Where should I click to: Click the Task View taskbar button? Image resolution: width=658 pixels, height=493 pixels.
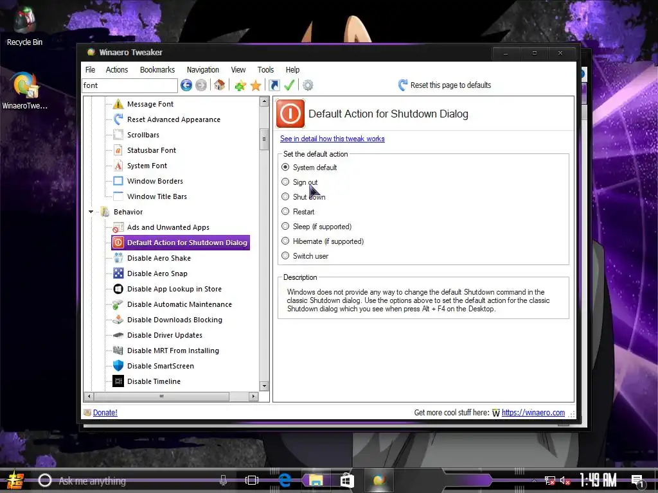point(252,480)
